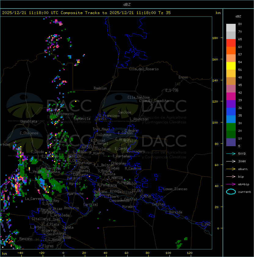This screenshot has height=257, width=254.
Task: Click the 'L_PAZ' map label
Action: [x=206, y=224]
